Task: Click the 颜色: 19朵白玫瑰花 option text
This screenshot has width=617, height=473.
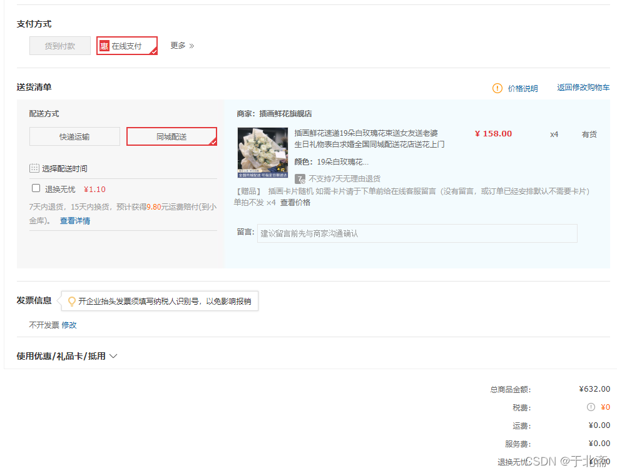Action: [x=331, y=161]
